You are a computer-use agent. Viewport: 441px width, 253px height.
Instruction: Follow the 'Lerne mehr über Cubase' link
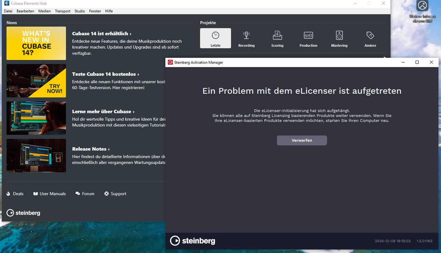point(103,112)
